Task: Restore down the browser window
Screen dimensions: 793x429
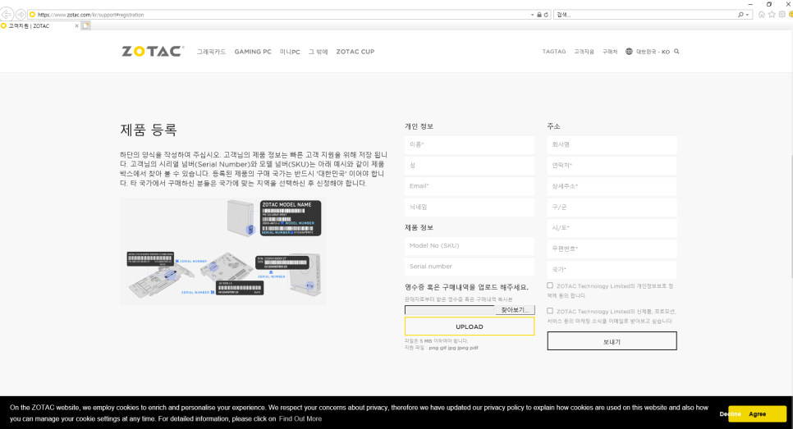Action: coord(769,4)
